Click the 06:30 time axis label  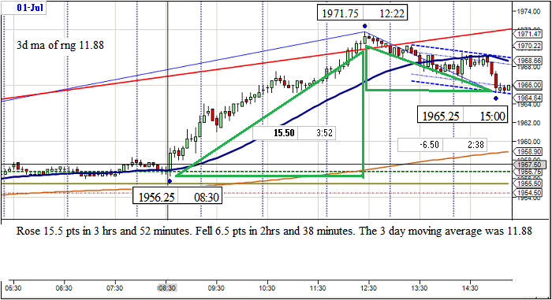tap(64, 288)
